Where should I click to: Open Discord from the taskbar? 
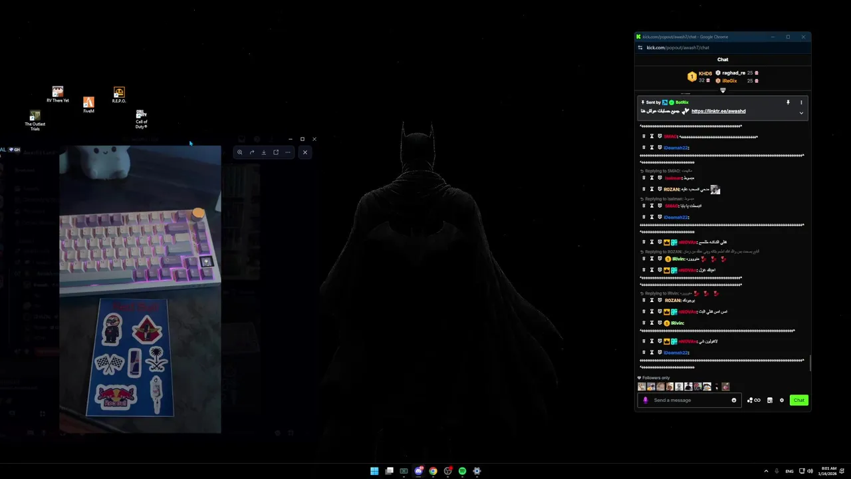pos(418,471)
